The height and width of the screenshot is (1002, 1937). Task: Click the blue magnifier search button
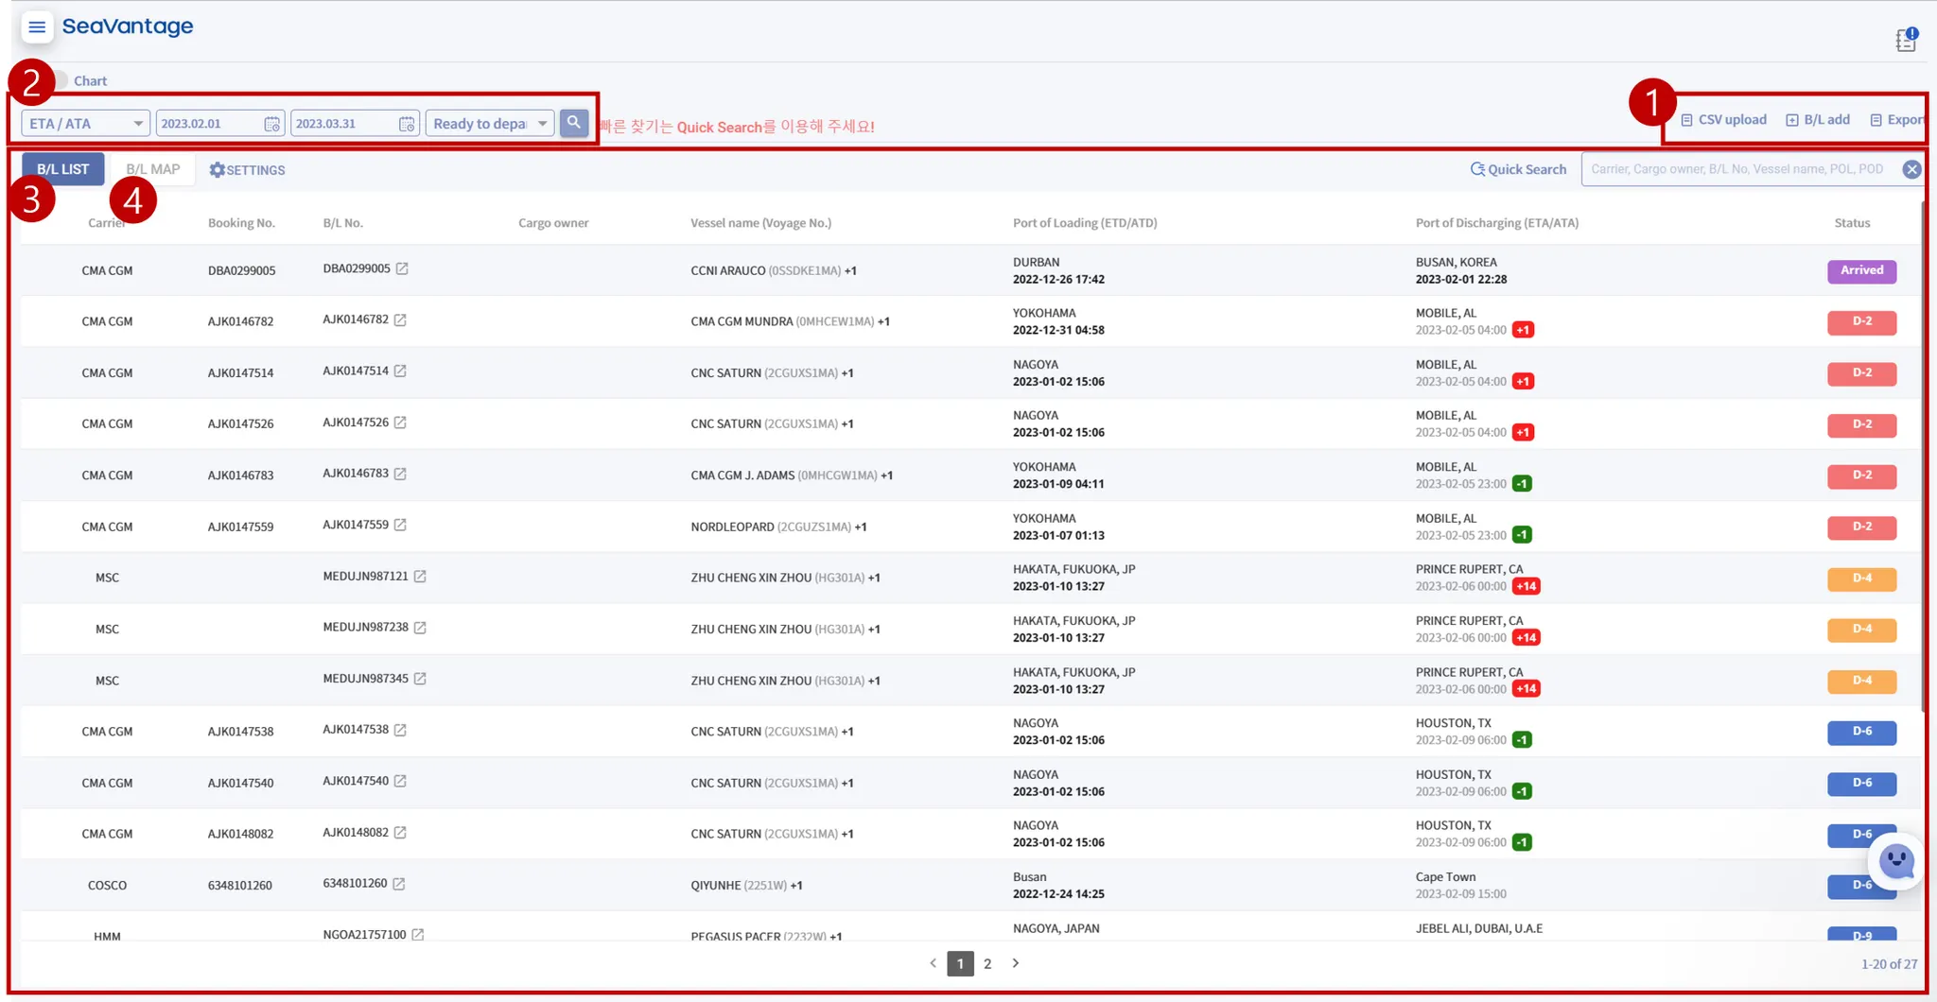[x=574, y=123]
